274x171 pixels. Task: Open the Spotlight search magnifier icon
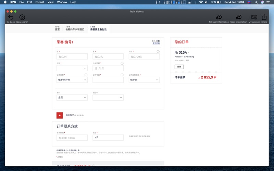pyautogui.click(x=256, y=2)
